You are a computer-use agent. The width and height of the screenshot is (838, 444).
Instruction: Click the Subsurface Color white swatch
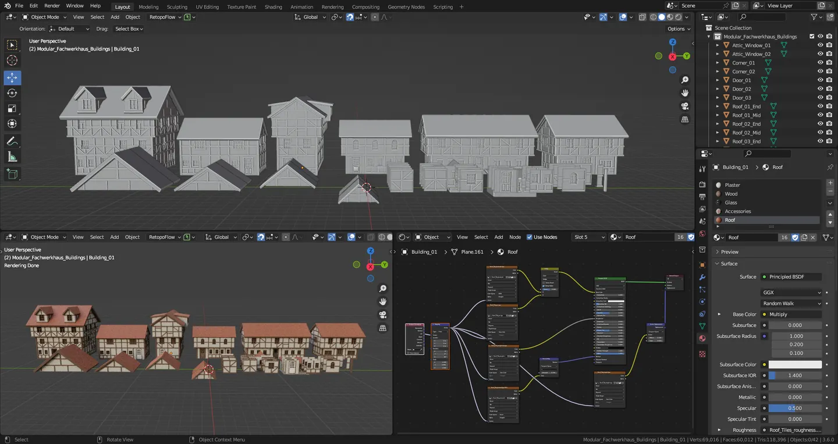tap(795, 364)
